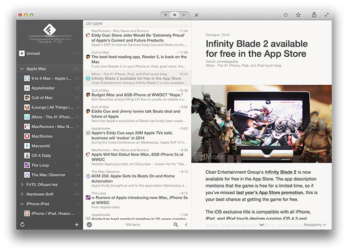
Task: Click the article headline Infinity Blade 2 available
Action: coord(256,49)
